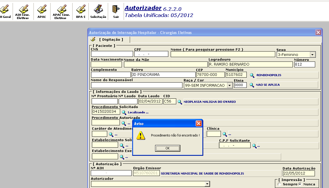Search for a Município with the magnifier icon
This screenshot has height=188, width=329.
(252, 75)
